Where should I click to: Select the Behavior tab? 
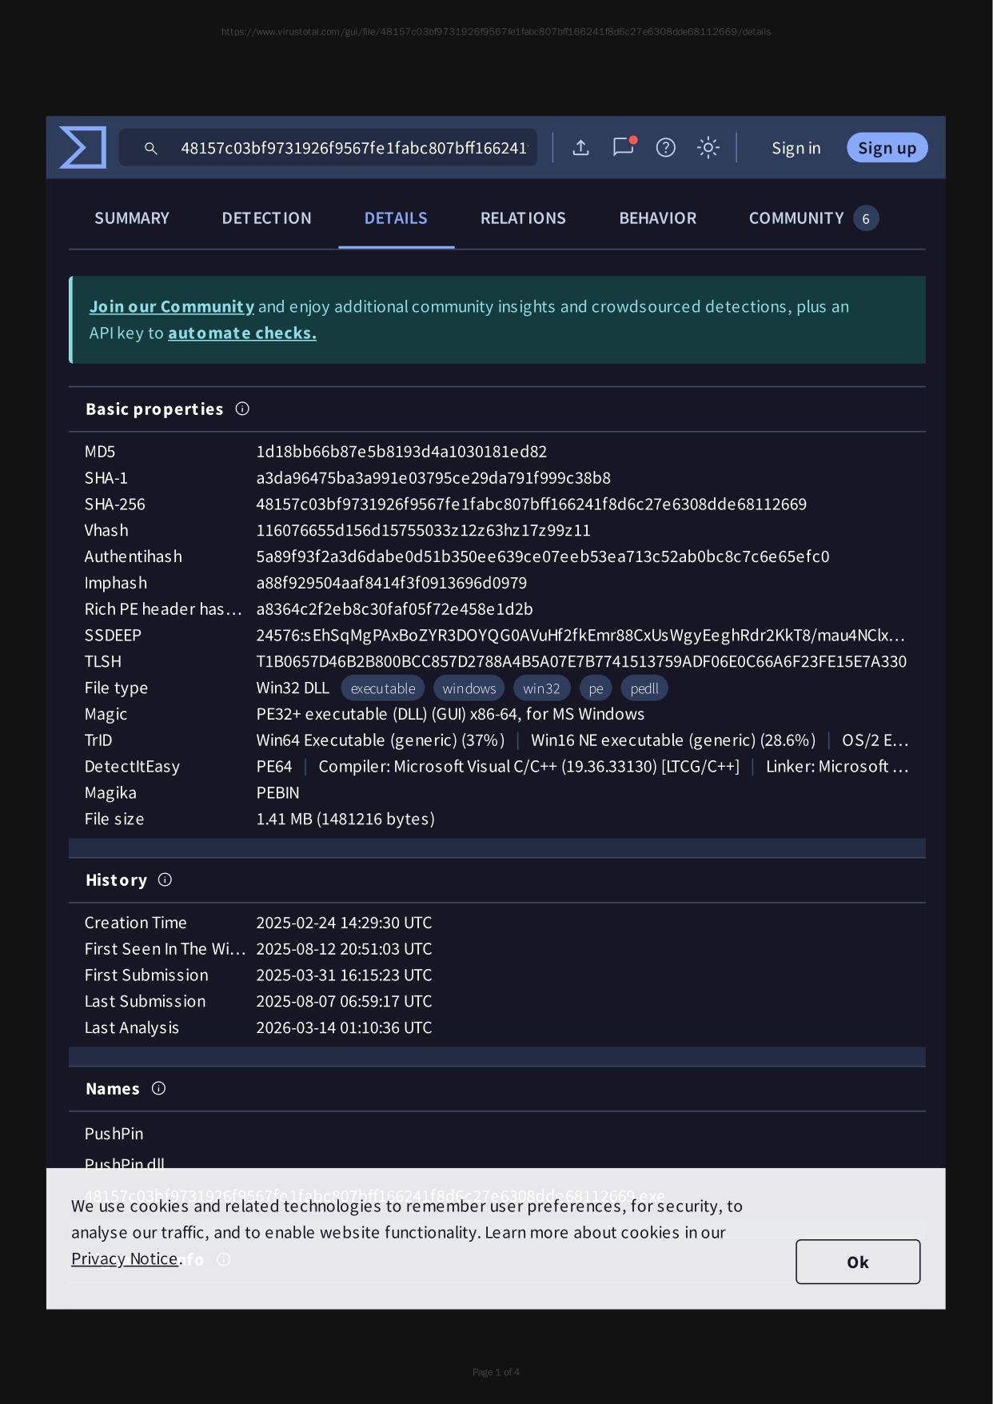tap(657, 218)
